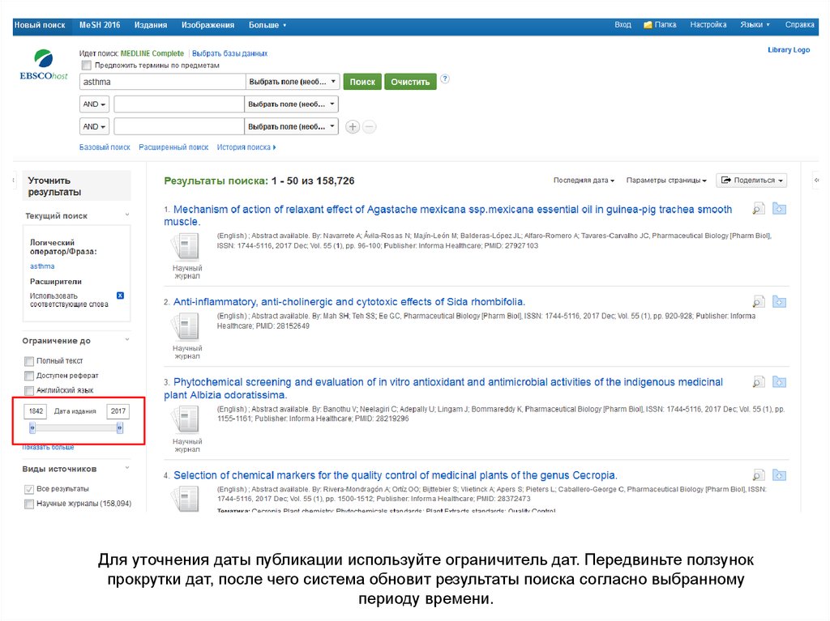Click the 'asthma' term in current search

(x=42, y=266)
